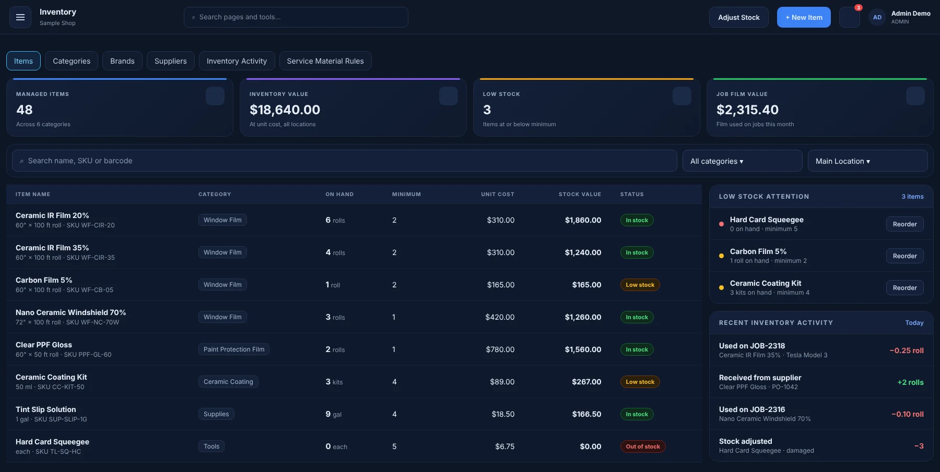Open Carbon Film 5% table row

354,285
